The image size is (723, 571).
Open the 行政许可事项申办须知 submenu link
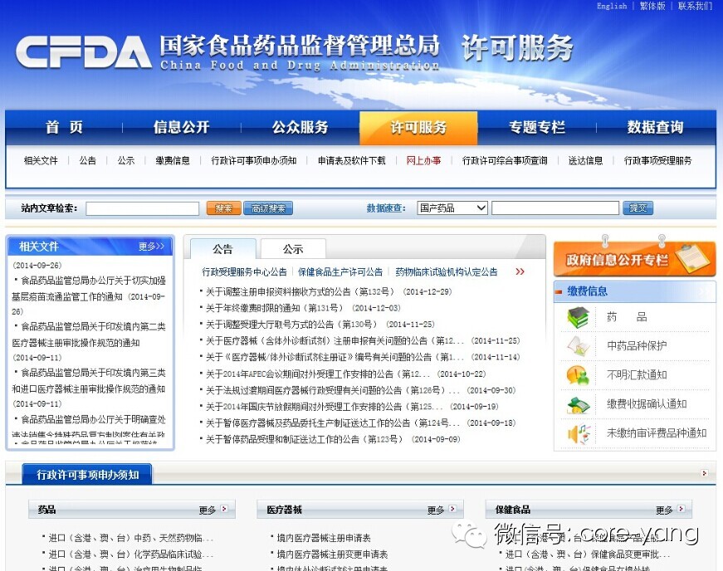(254, 160)
